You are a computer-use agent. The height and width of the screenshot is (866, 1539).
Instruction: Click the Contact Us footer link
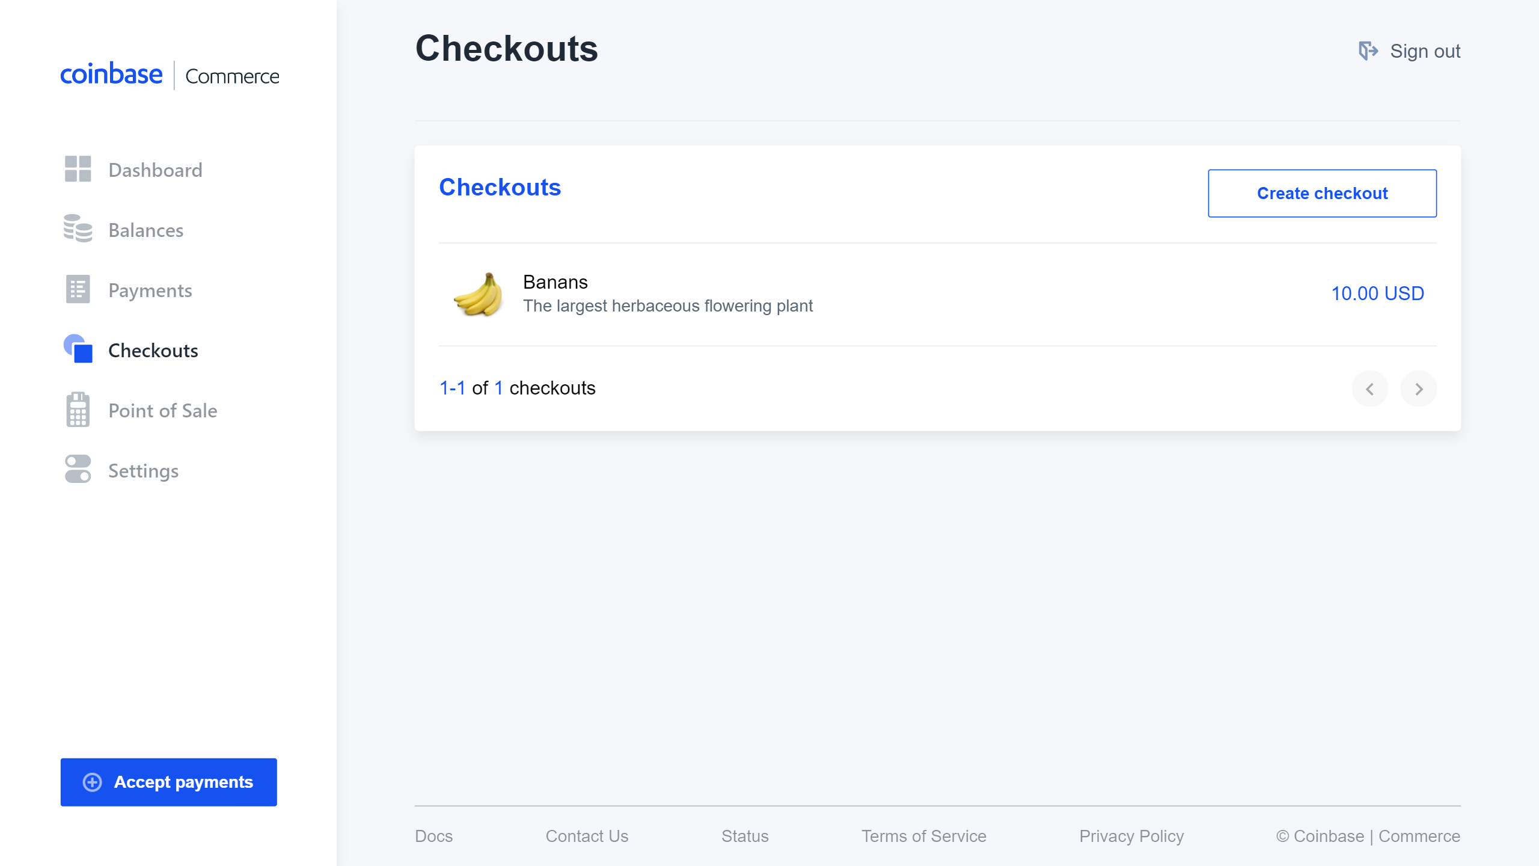click(x=587, y=837)
